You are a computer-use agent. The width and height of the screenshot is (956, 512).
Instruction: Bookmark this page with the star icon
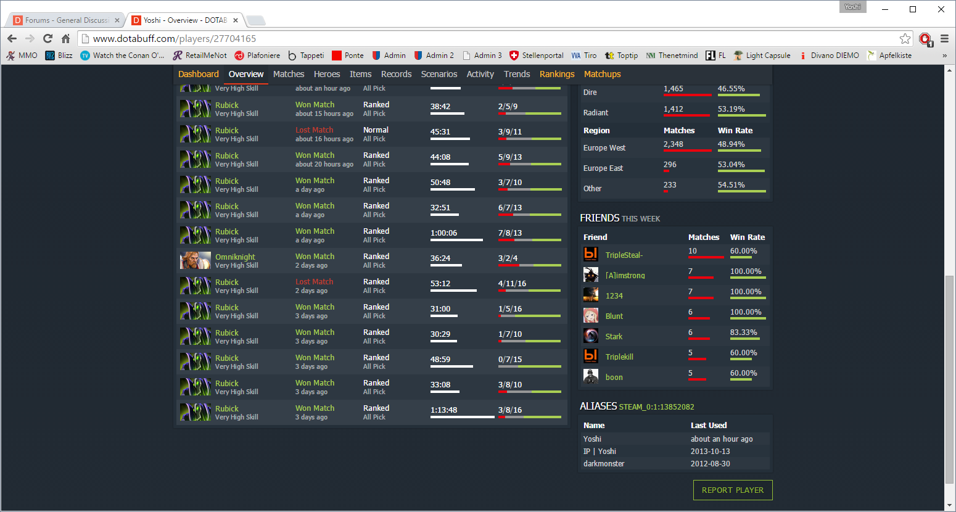point(905,38)
